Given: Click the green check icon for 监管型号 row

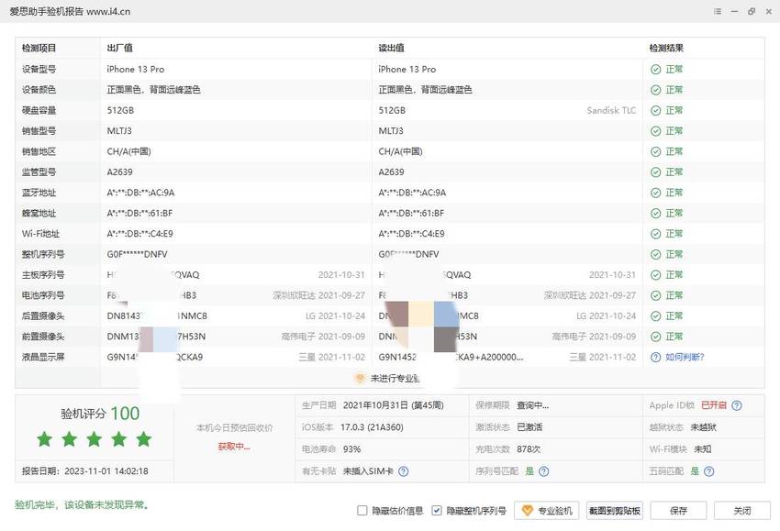Looking at the screenshot, I should [655, 172].
